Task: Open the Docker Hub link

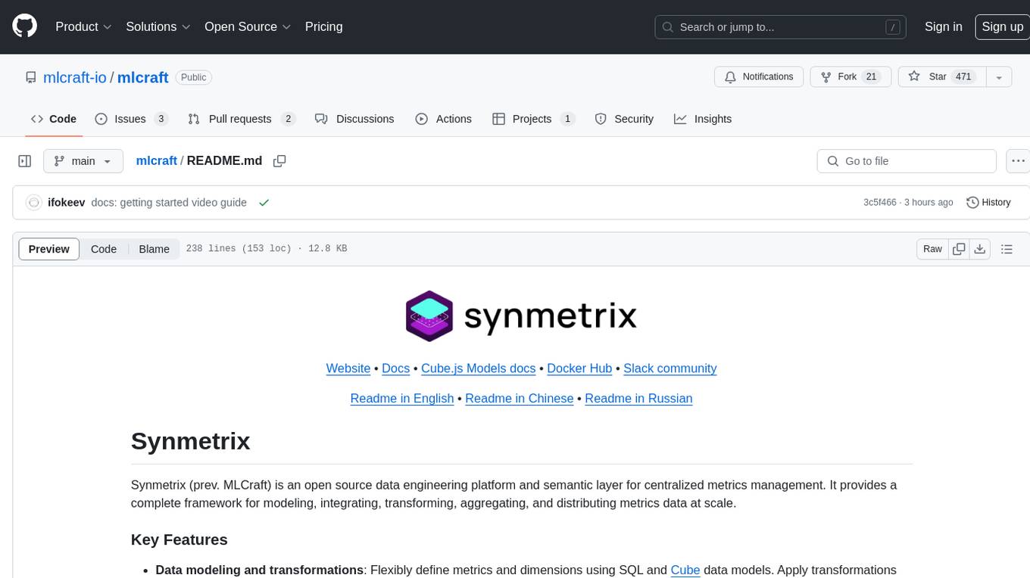Action: pyautogui.click(x=579, y=368)
